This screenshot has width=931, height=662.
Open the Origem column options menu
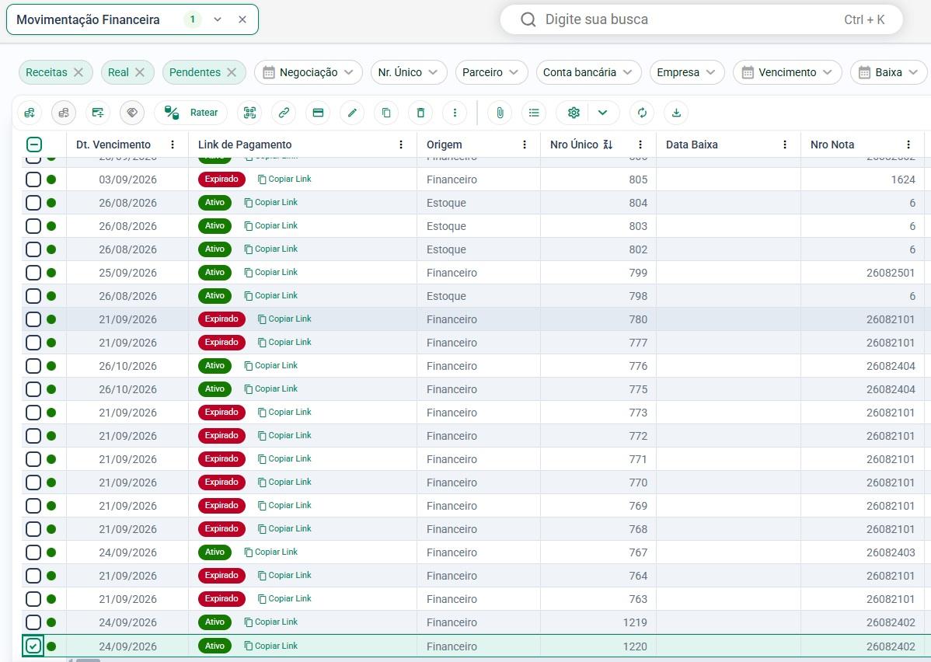(x=525, y=145)
